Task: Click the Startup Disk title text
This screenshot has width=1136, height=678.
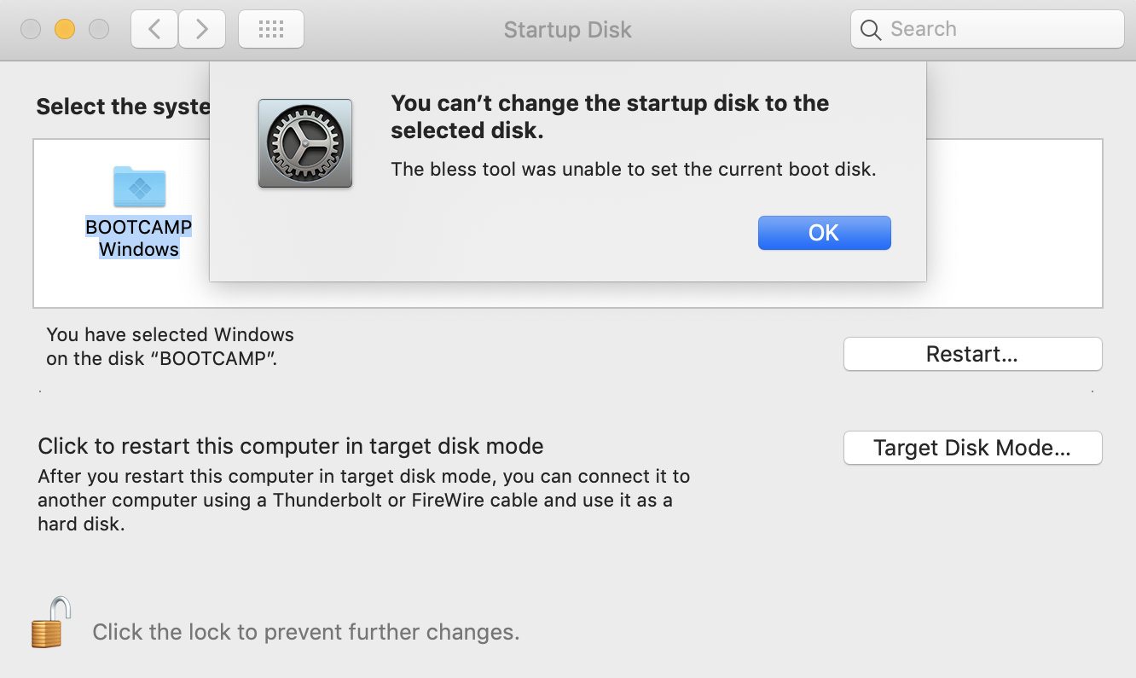Action: (x=567, y=29)
